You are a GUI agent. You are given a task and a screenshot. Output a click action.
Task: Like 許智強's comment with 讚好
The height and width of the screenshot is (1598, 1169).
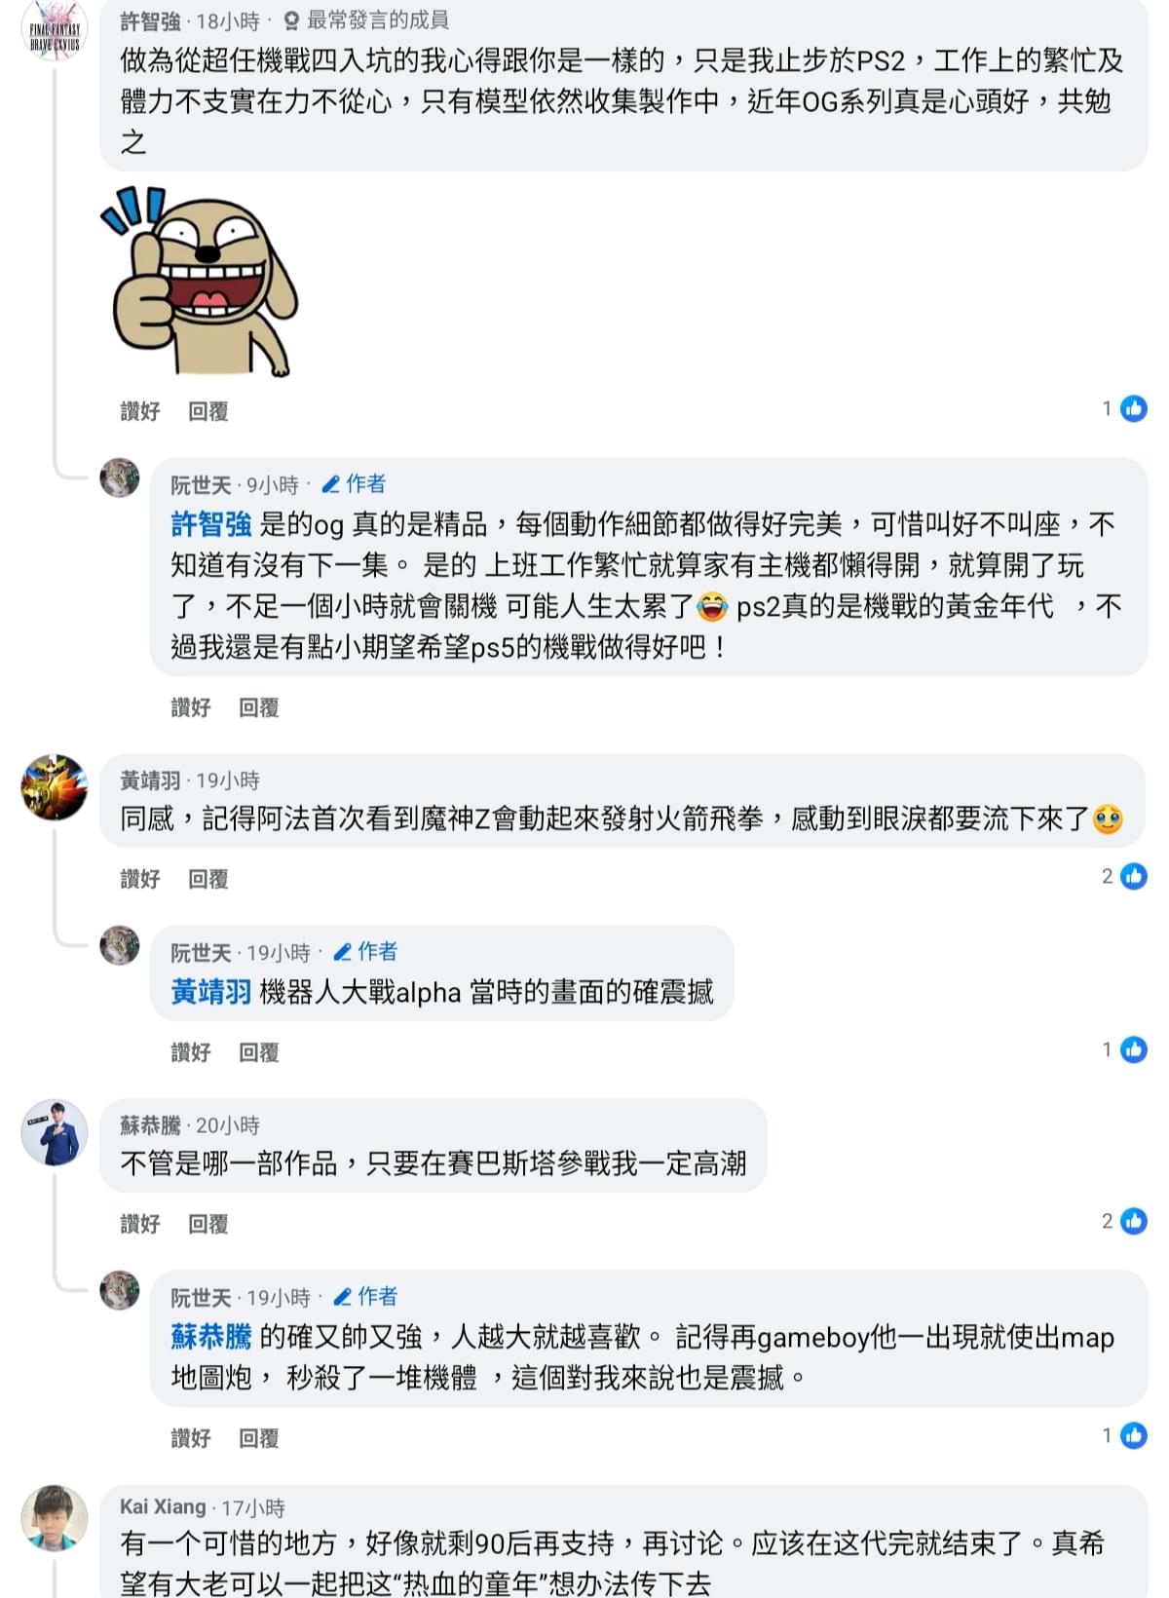[139, 411]
